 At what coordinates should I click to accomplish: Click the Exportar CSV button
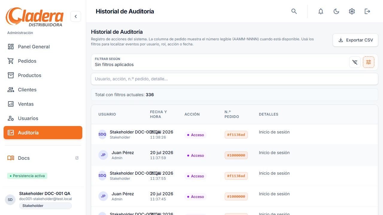355,40
